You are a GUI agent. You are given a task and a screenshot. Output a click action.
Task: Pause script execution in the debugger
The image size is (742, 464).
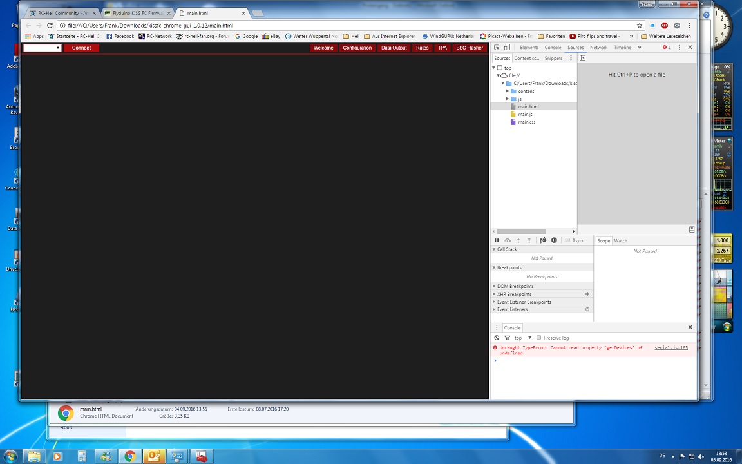point(497,240)
